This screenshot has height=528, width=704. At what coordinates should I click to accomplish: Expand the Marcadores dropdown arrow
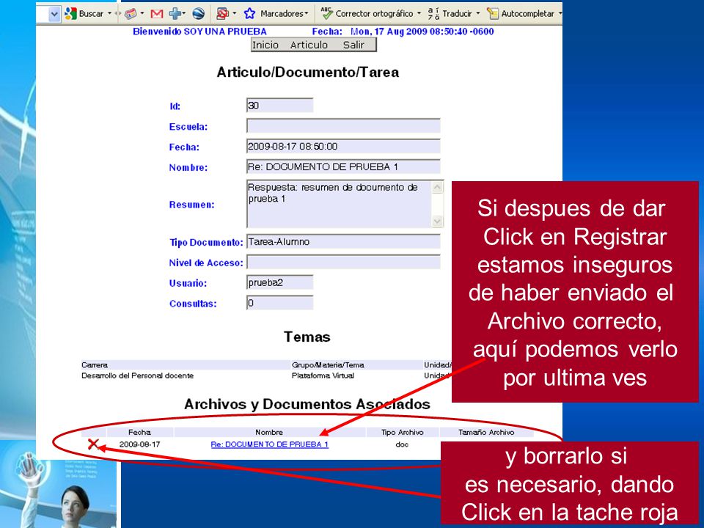(307, 13)
